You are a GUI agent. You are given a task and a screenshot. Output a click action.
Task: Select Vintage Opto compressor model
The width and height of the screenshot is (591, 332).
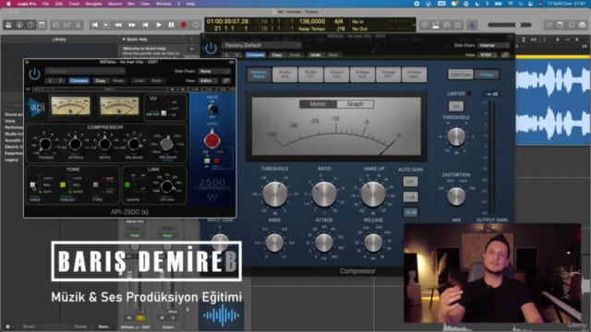(x=414, y=74)
